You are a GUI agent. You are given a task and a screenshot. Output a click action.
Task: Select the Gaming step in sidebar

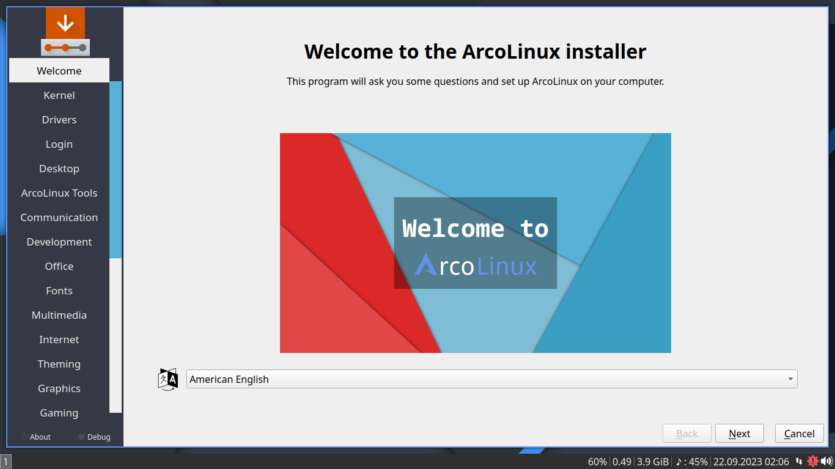click(59, 413)
